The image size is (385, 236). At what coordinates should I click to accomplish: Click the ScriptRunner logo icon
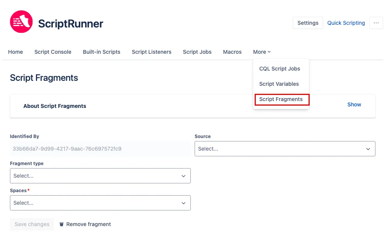(21, 22)
